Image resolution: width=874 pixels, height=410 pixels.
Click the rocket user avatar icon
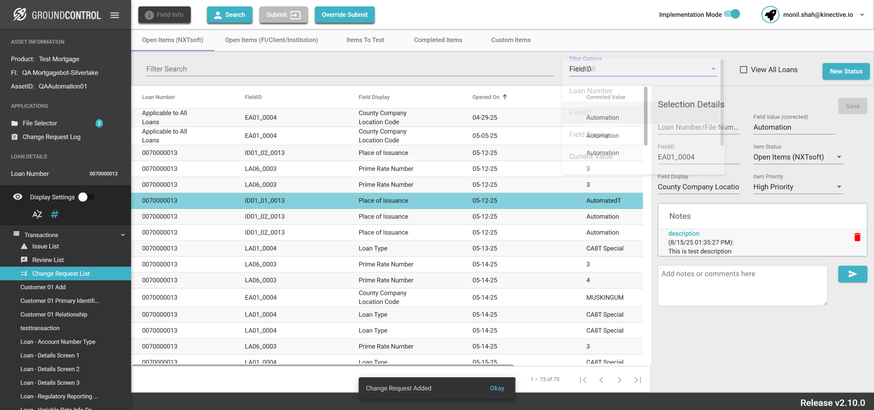[x=770, y=15]
